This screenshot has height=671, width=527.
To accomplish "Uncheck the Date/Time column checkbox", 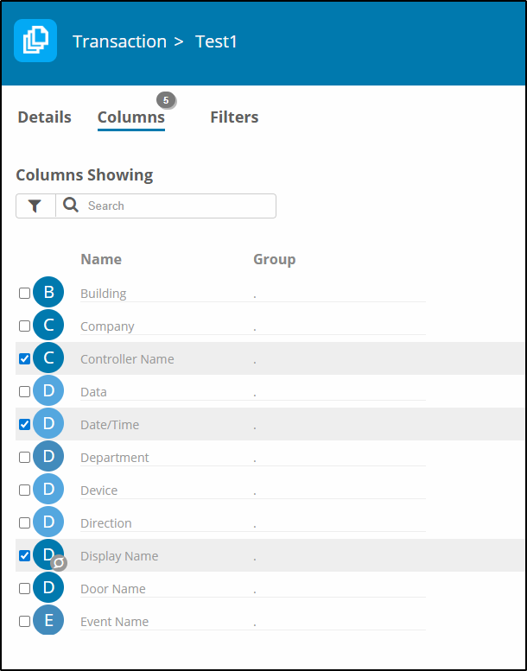I will click(x=24, y=425).
